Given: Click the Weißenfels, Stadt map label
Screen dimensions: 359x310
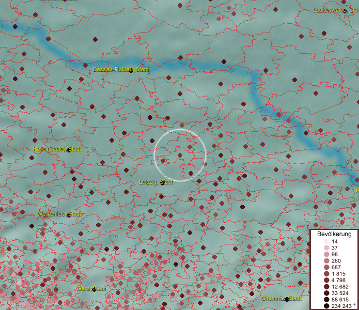Looking at the screenshot, I should click(x=59, y=214).
